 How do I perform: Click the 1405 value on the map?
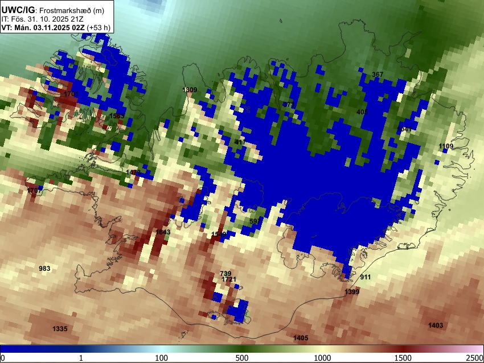301,338
